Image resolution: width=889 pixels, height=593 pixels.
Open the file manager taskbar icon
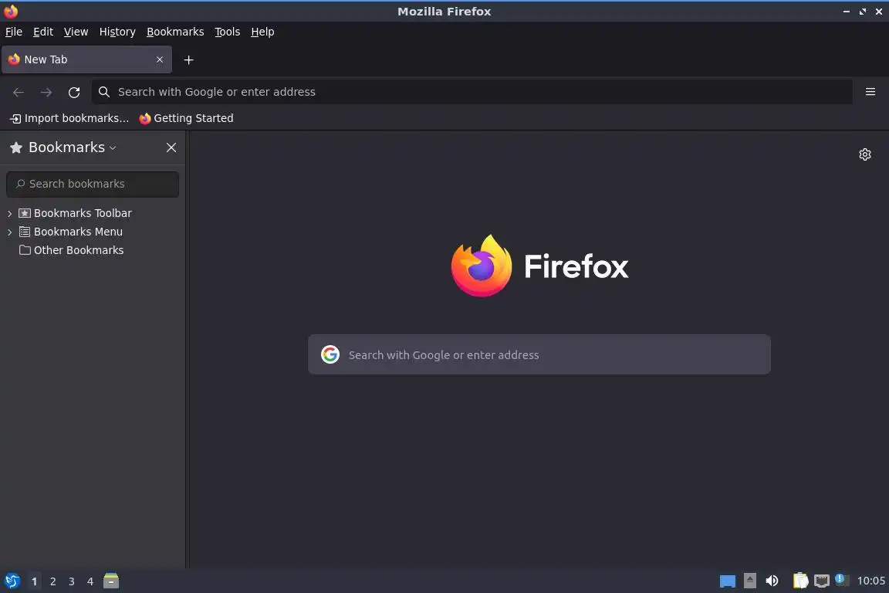111,581
